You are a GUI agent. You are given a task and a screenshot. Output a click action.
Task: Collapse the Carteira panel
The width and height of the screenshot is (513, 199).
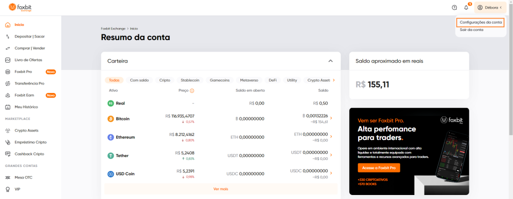click(331, 61)
